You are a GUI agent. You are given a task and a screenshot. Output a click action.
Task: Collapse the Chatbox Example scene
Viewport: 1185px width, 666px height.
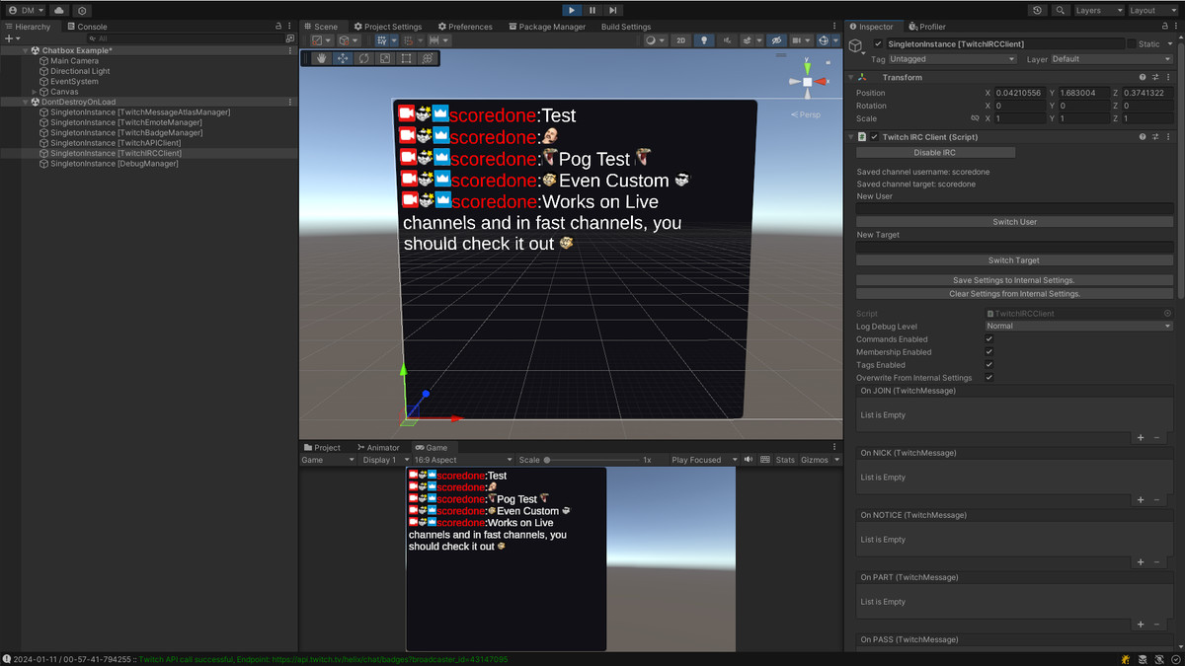(x=26, y=50)
